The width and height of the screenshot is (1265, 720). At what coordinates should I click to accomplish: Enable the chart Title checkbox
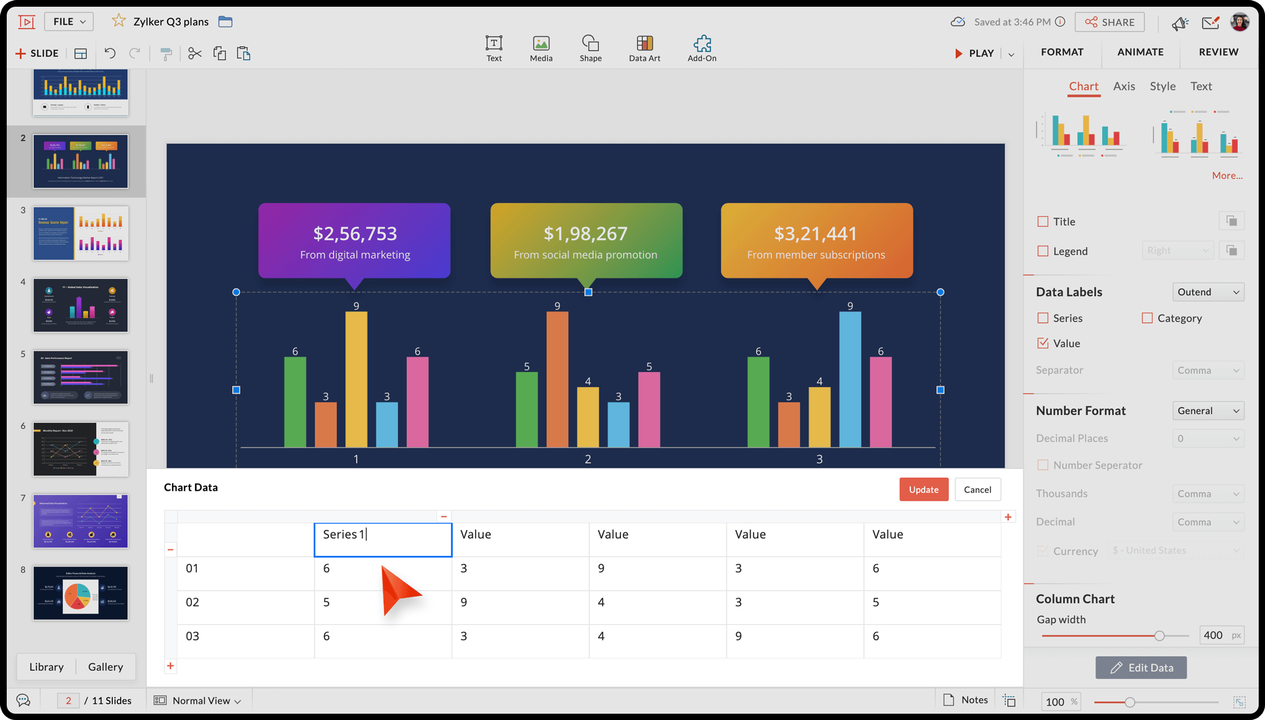(x=1043, y=221)
